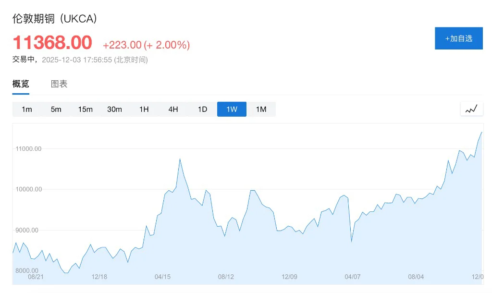Image resolution: width=492 pixels, height=293 pixels.
Task: Click the active 1W timeframe button
Action: click(232, 109)
